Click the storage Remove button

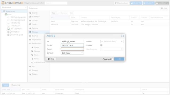(63, 13)
